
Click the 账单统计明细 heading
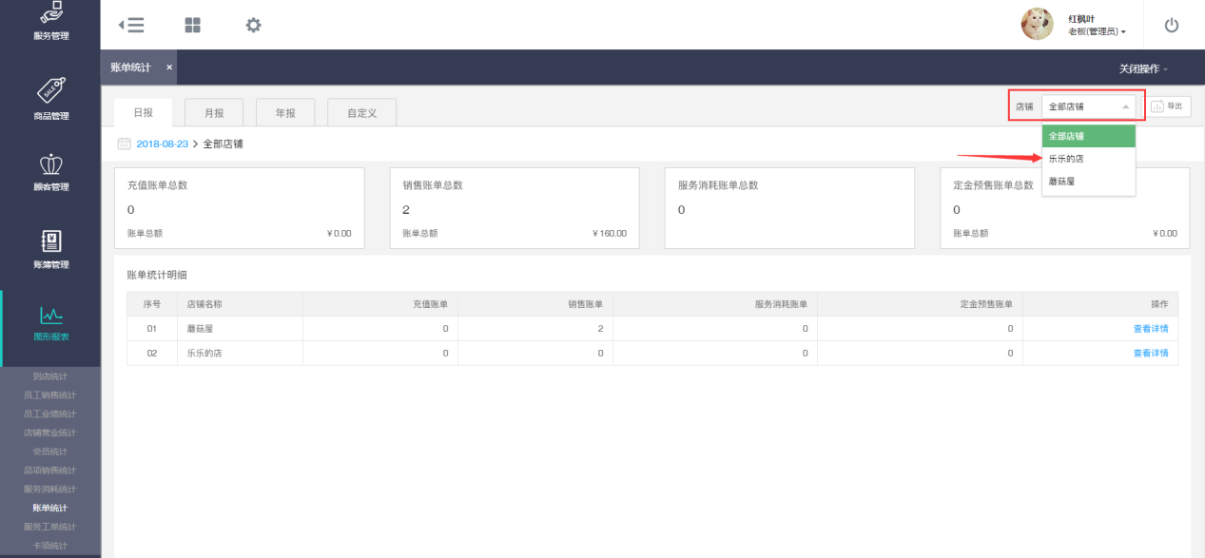[157, 275]
